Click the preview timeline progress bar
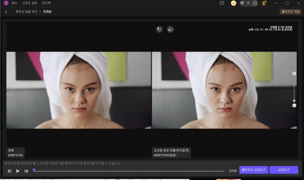304x180 pixels. pyautogui.click(x=129, y=171)
